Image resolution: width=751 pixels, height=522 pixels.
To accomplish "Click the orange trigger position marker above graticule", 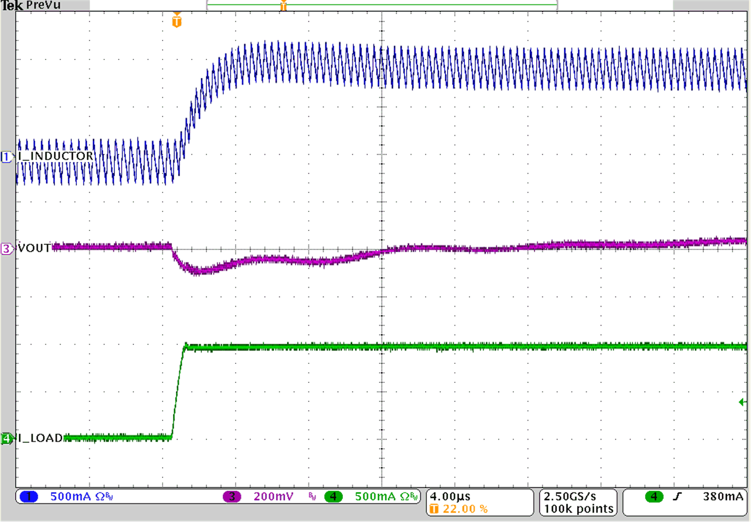I will (177, 21).
